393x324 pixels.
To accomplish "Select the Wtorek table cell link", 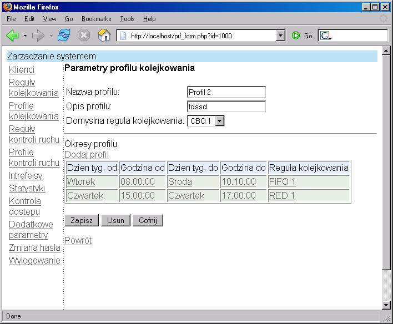I will coord(80,181).
